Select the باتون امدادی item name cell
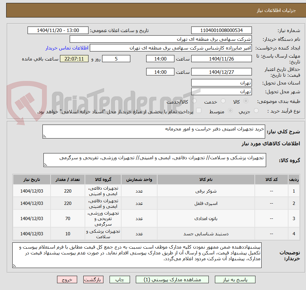The image size is (306, 290). [206, 218]
